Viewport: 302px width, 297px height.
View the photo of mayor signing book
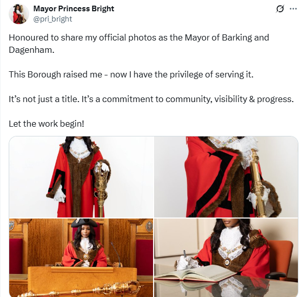click(226, 258)
